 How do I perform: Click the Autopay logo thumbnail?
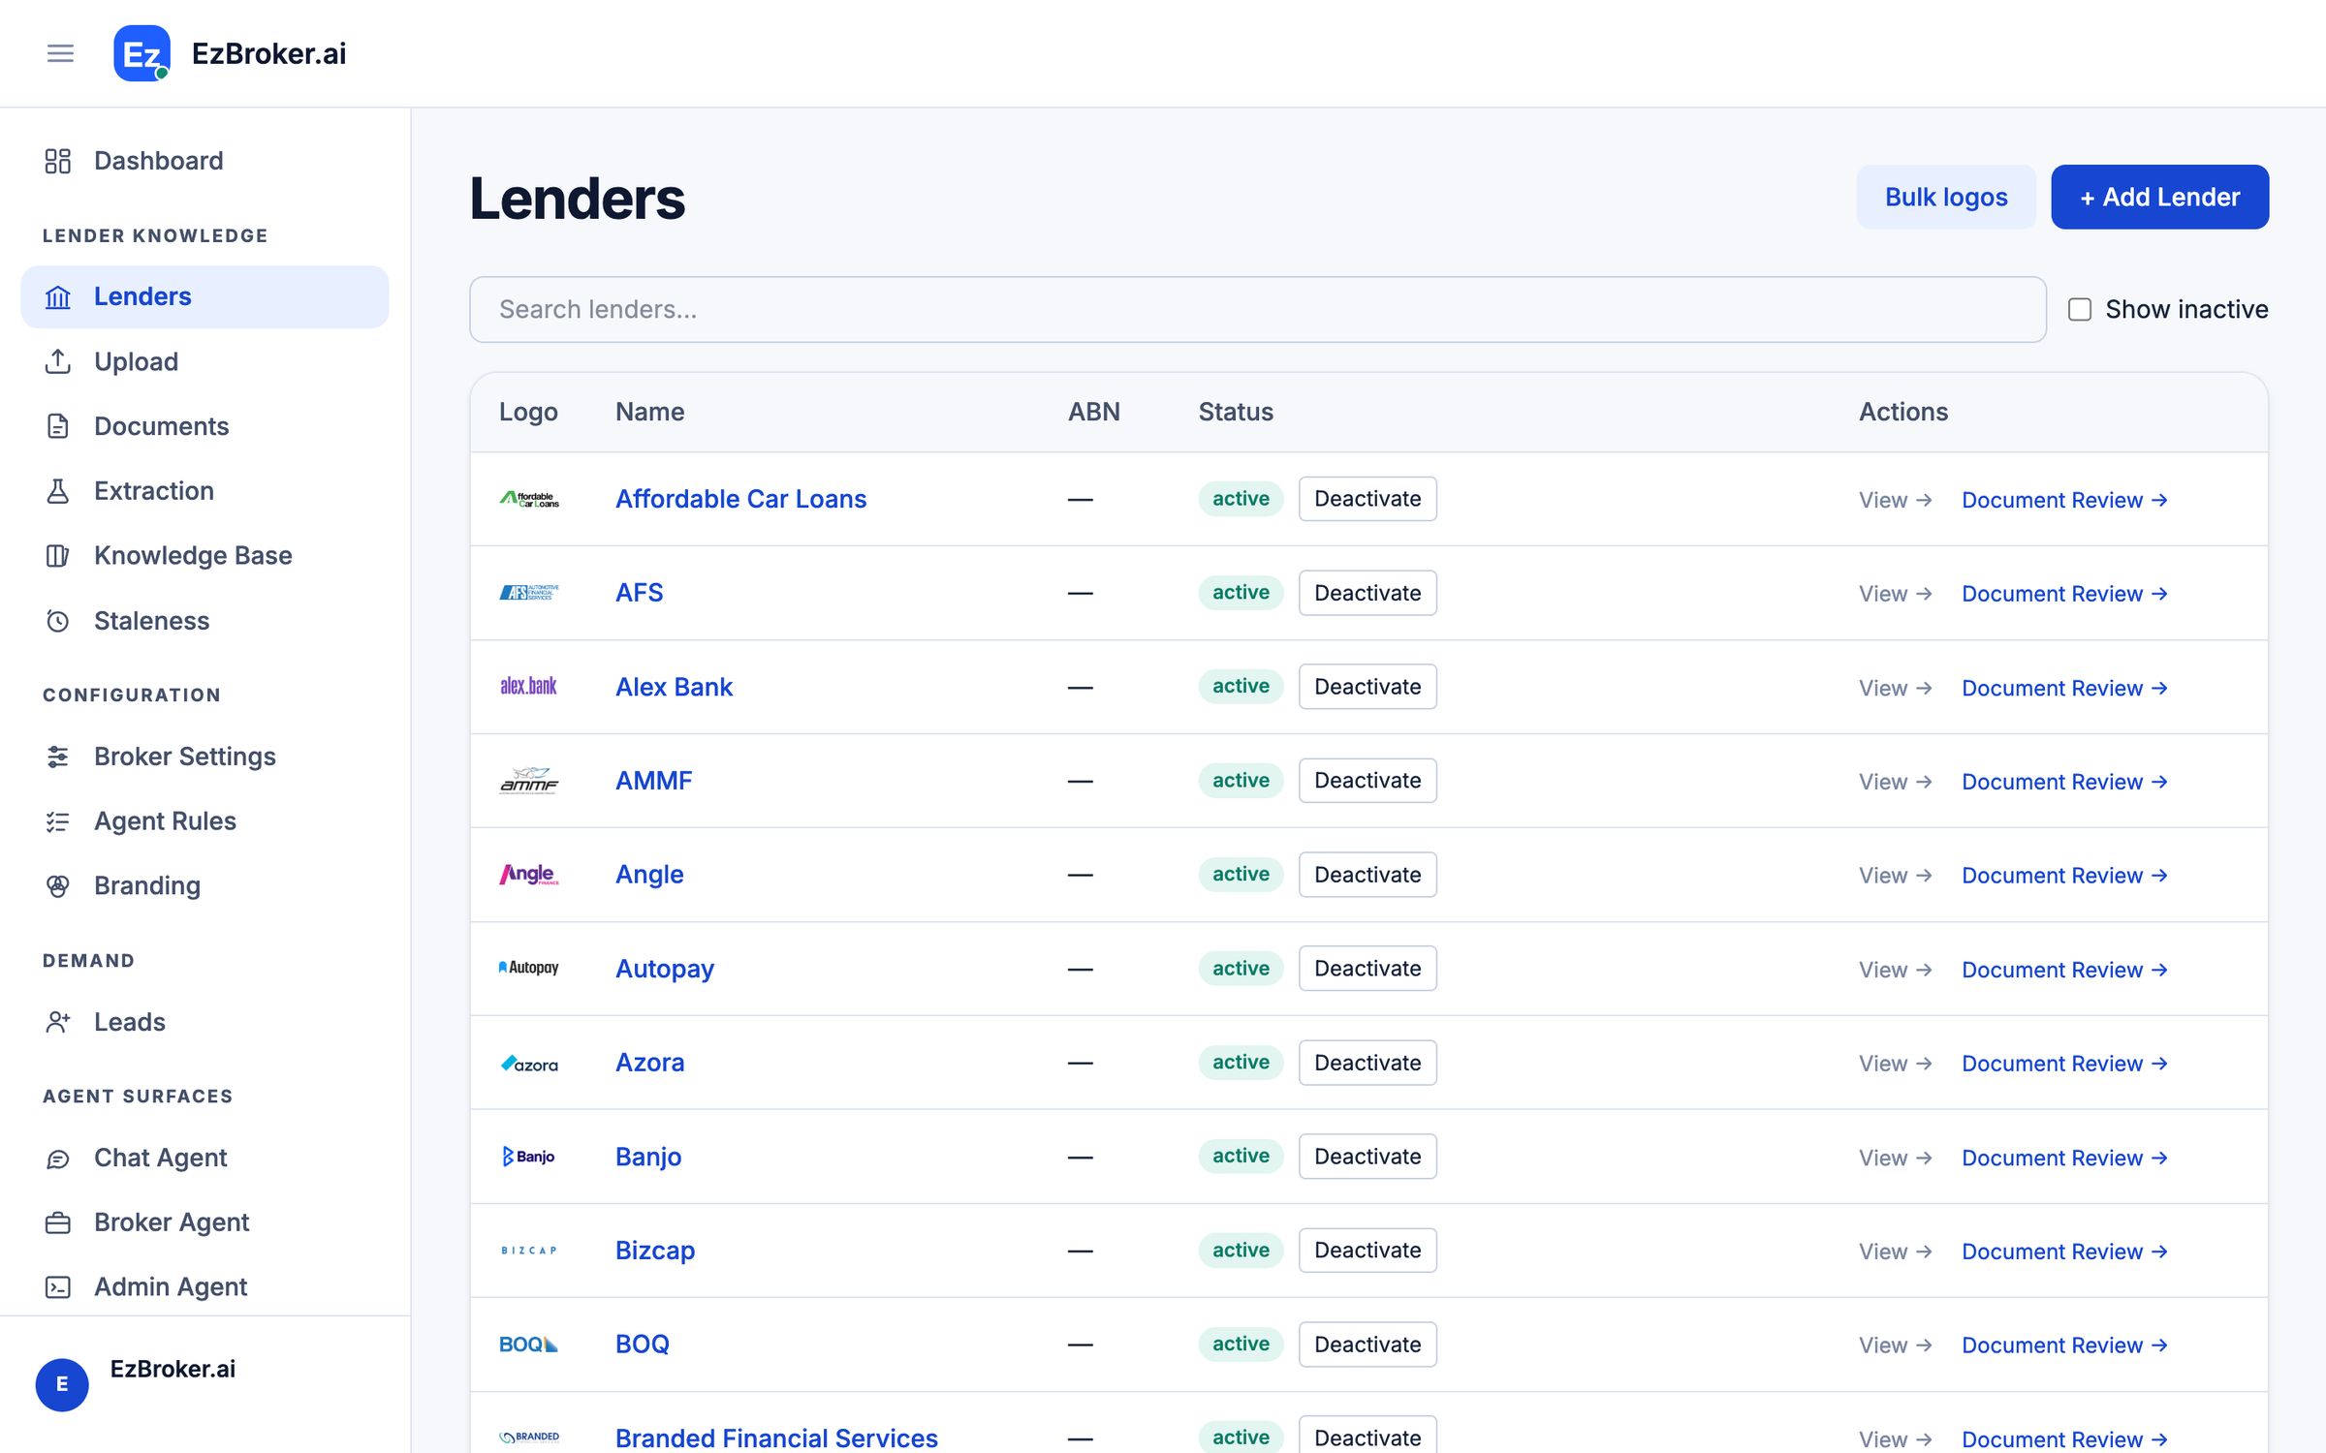tap(529, 968)
